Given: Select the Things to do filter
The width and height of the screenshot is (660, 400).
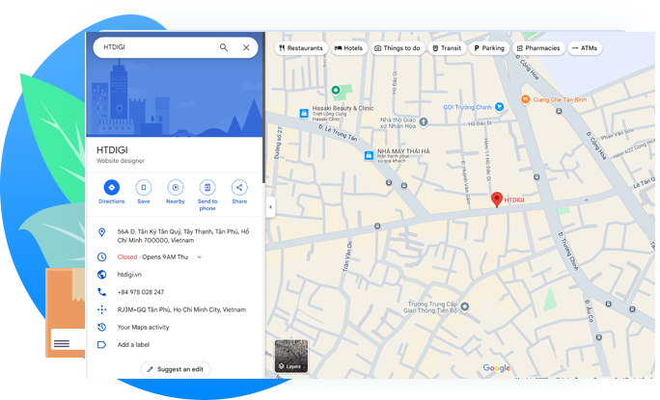Looking at the screenshot, I should pyautogui.click(x=397, y=47).
